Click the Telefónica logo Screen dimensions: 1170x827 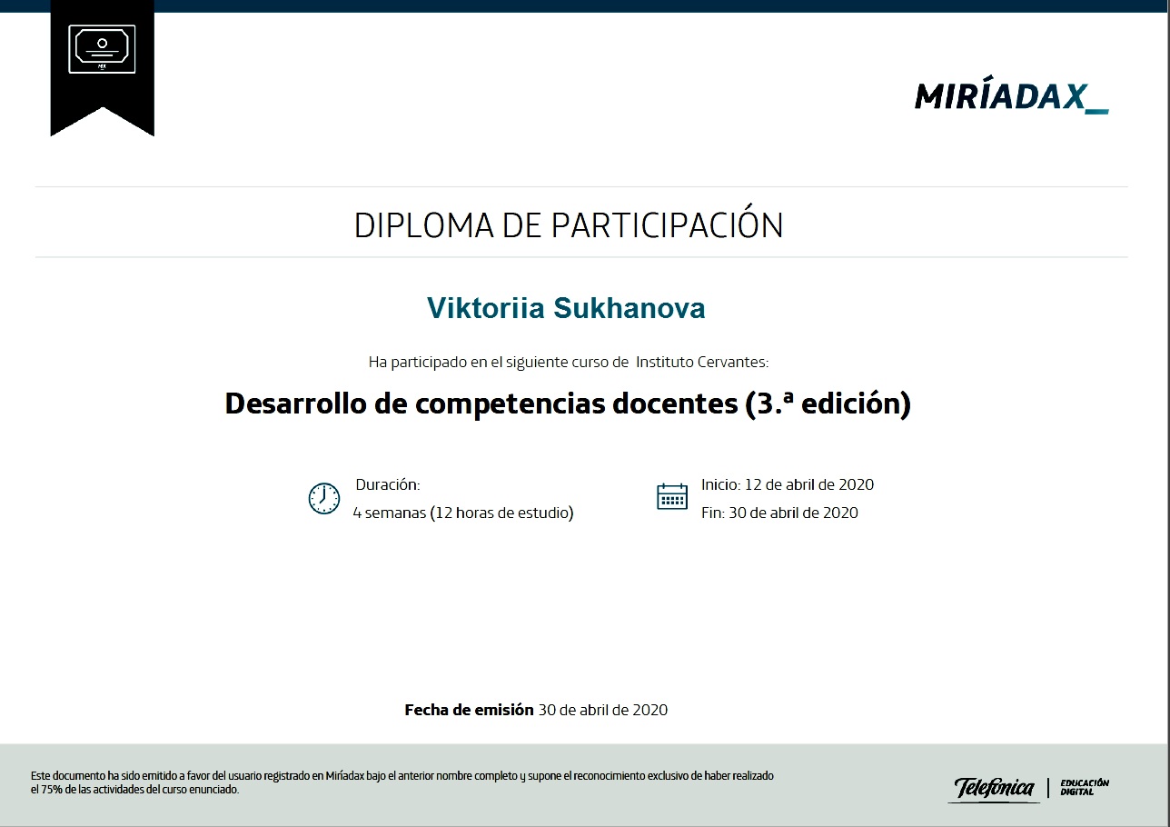point(994,788)
